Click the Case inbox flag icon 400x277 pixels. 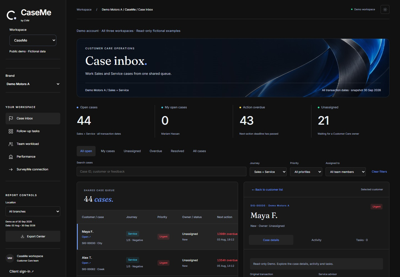point(11,119)
